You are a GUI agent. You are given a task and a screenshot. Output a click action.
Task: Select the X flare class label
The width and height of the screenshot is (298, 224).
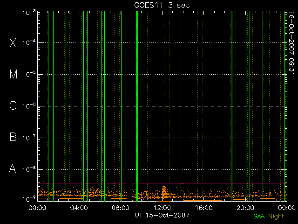[x=13, y=42]
